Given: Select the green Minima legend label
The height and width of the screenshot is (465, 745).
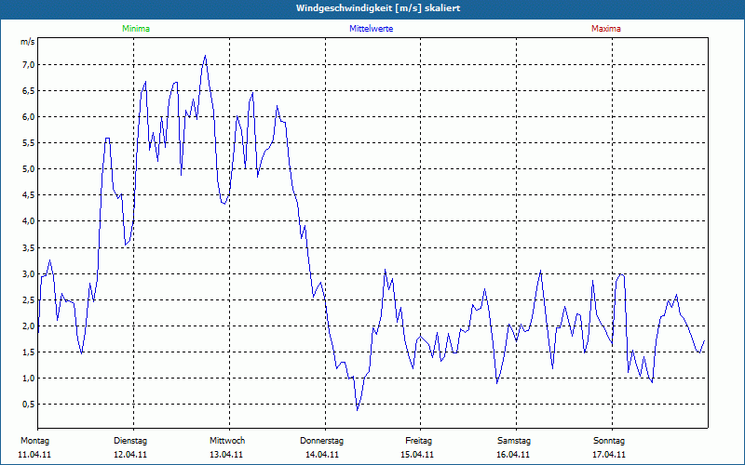Looking at the screenshot, I should 136,29.
